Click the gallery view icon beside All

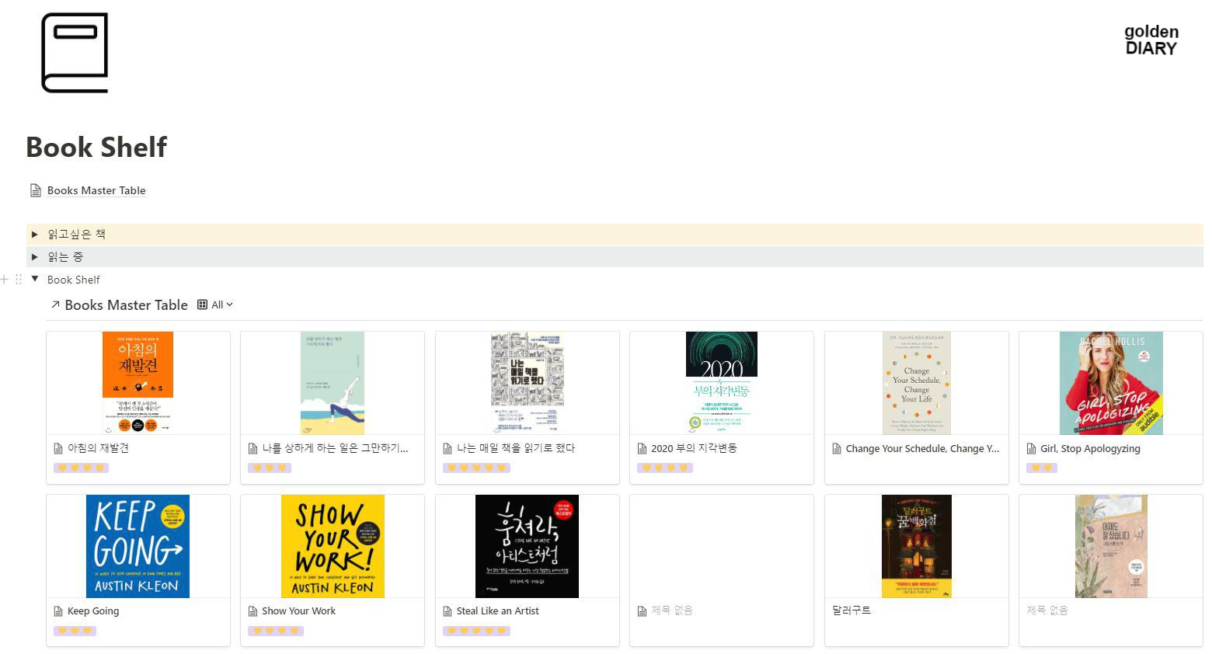[x=203, y=304]
